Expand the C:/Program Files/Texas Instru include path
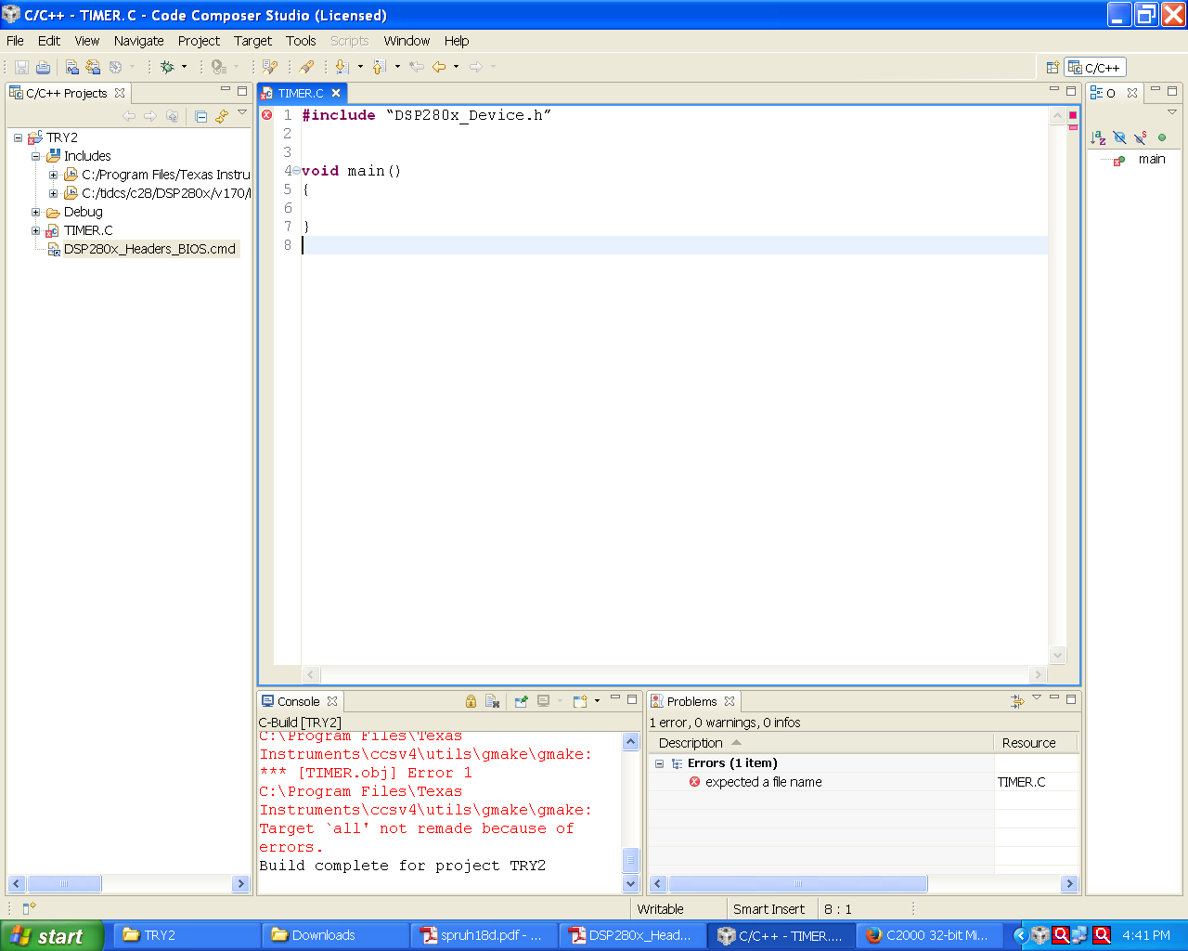The height and width of the screenshot is (951, 1188). click(53, 175)
